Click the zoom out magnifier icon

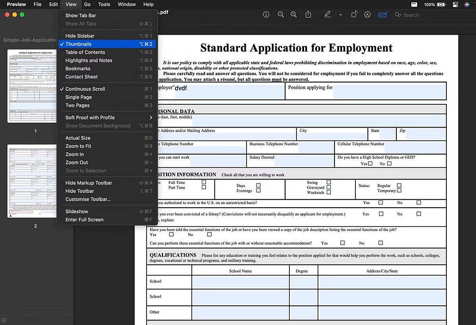[280, 14]
